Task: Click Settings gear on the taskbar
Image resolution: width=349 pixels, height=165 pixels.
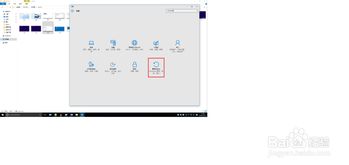Action: (82, 115)
